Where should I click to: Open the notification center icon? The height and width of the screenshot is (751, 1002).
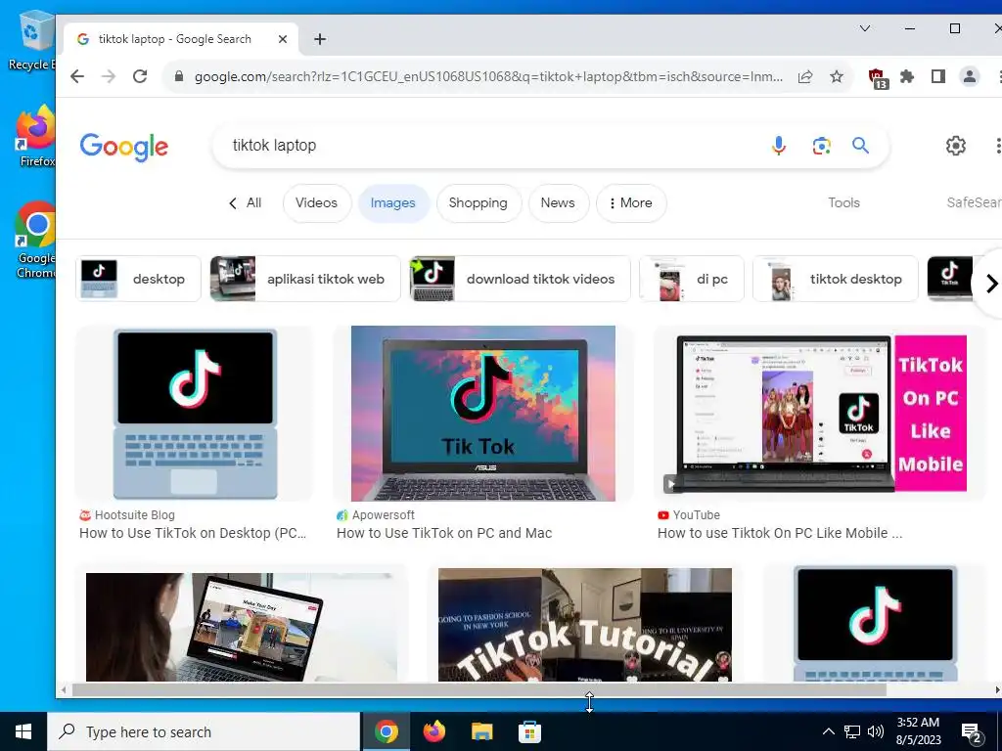click(x=972, y=732)
